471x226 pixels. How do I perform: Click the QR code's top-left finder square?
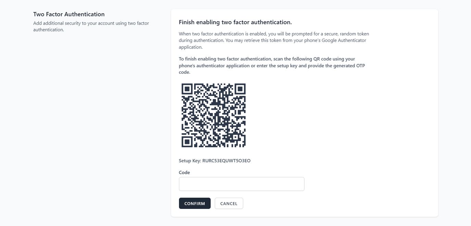point(187,89)
